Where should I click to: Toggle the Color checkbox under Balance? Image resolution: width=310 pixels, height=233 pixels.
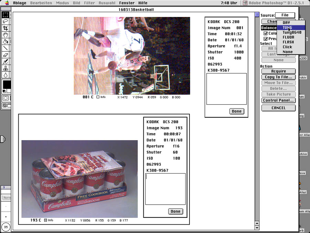(x=266, y=33)
